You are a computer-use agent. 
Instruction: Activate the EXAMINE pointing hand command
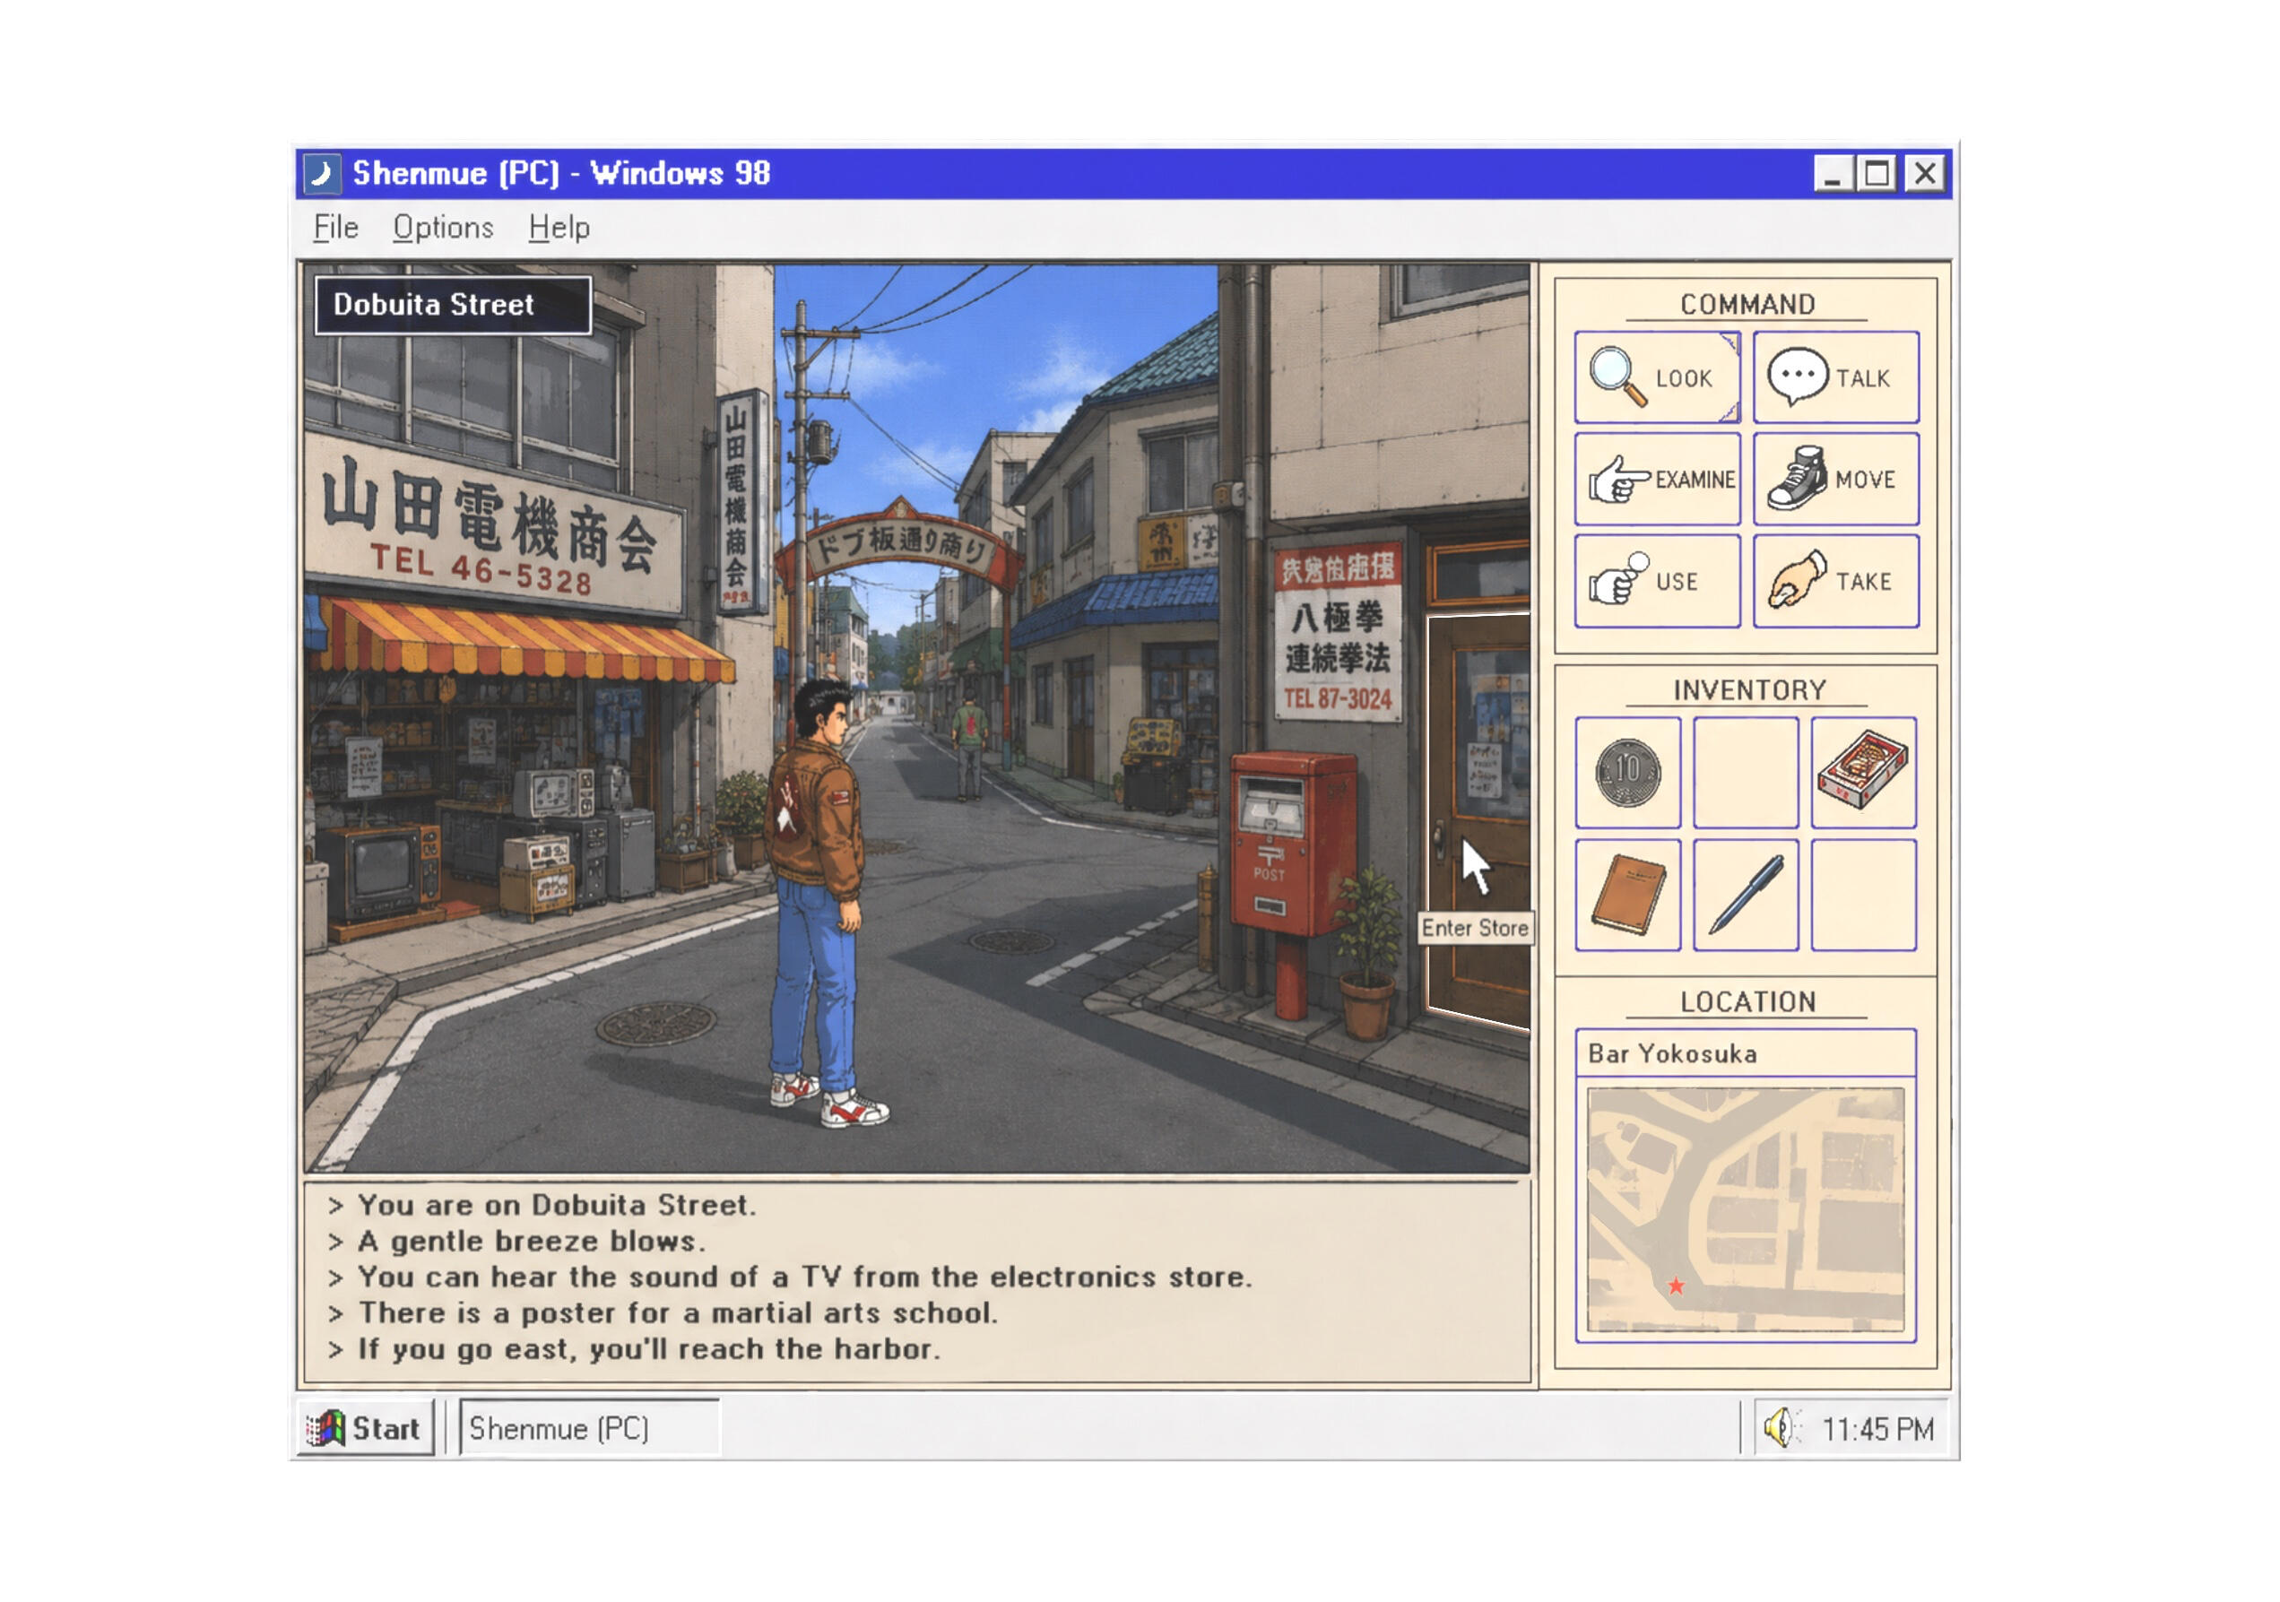point(1656,479)
